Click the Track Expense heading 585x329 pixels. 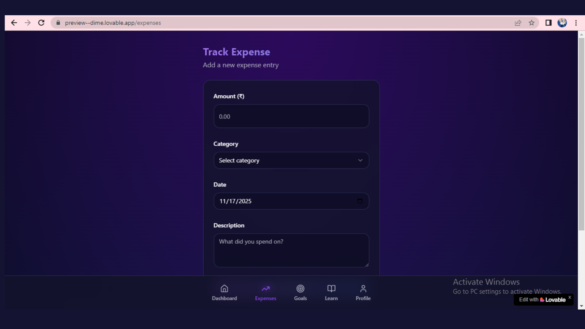coord(236,52)
